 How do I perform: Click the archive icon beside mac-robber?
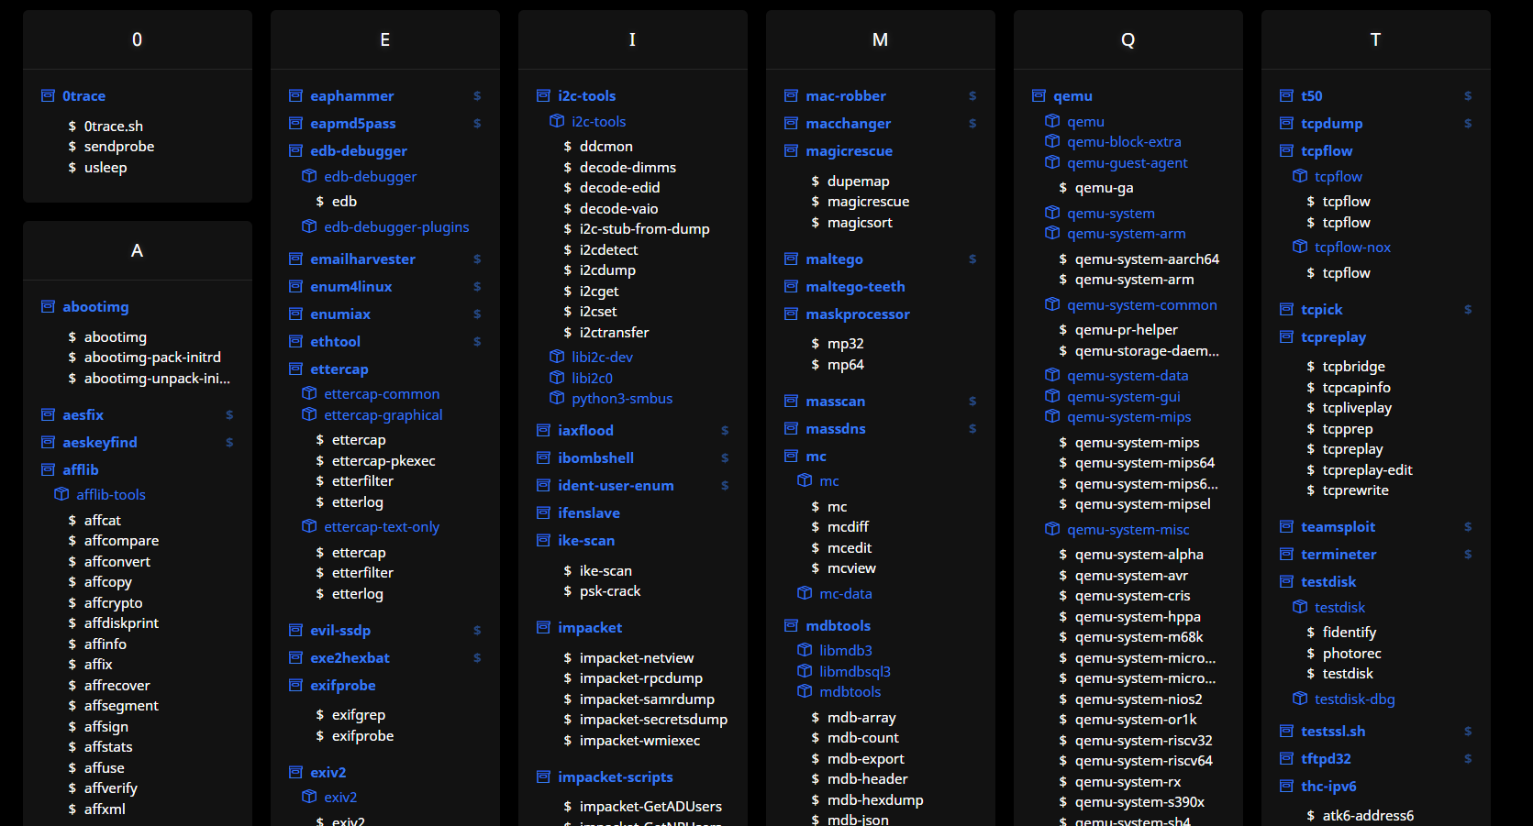click(x=791, y=95)
